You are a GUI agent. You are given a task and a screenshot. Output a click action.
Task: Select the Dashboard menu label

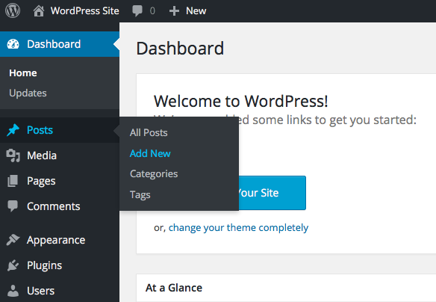[x=54, y=44]
